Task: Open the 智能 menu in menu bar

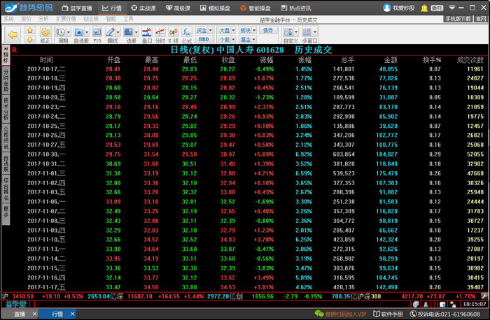Action: point(111,19)
